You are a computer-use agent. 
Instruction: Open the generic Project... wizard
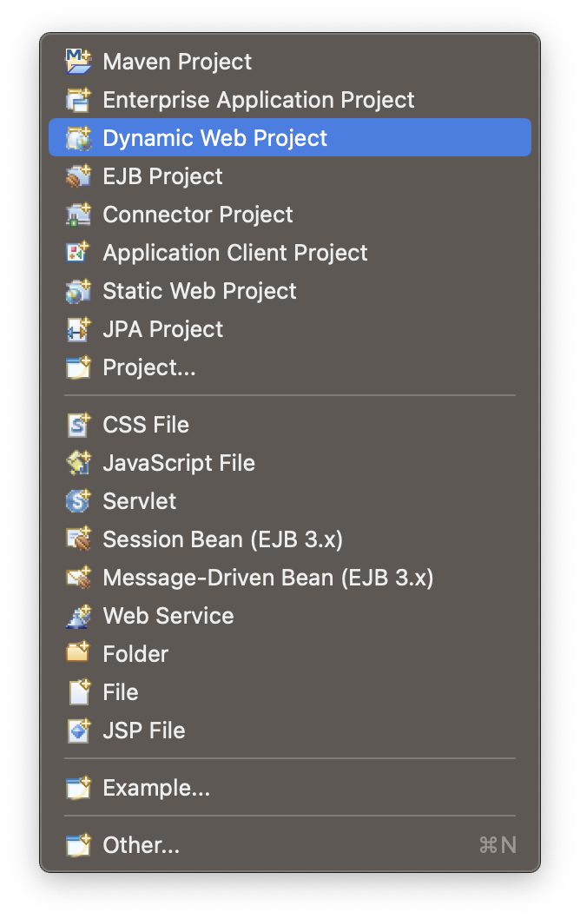tap(148, 367)
